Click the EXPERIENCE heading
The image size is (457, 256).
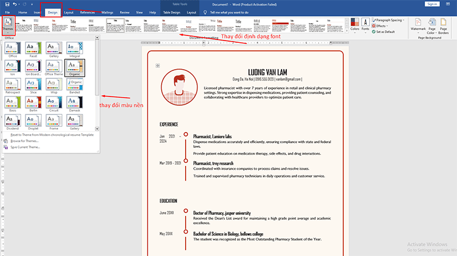click(169, 125)
